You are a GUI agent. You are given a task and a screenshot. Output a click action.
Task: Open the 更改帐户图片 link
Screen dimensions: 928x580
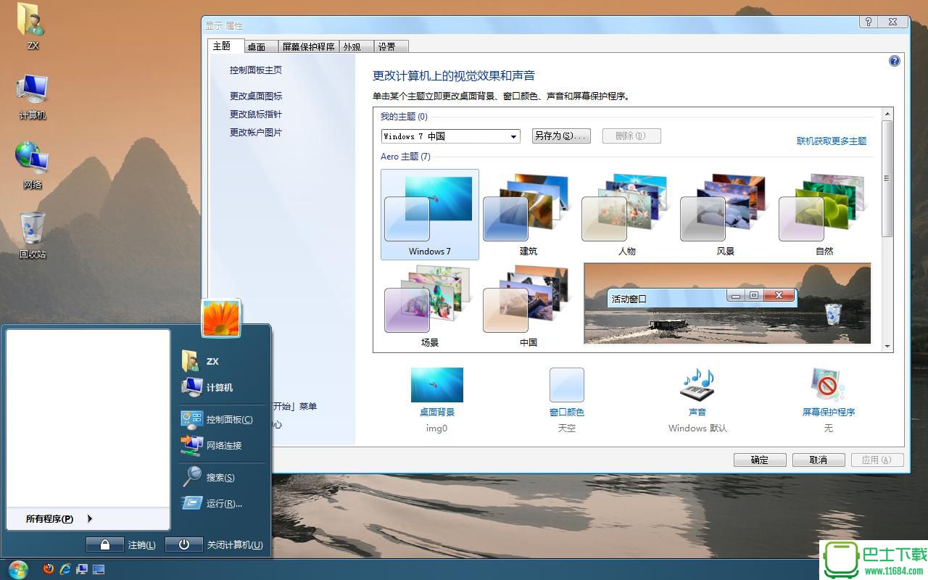click(256, 132)
